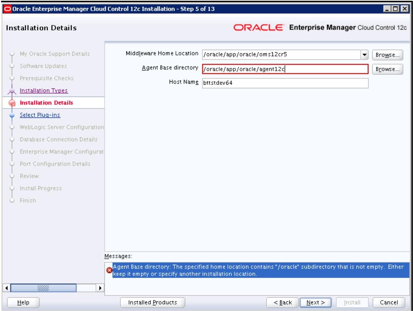Open the Help button
Screen dimensions: 413x311
click(x=23, y=302)
